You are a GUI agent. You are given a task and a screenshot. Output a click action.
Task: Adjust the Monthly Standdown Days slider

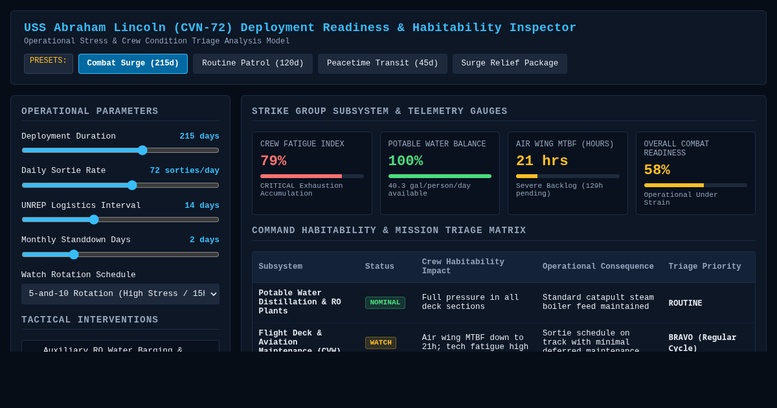pyautogui.click(x=120, y=255)
